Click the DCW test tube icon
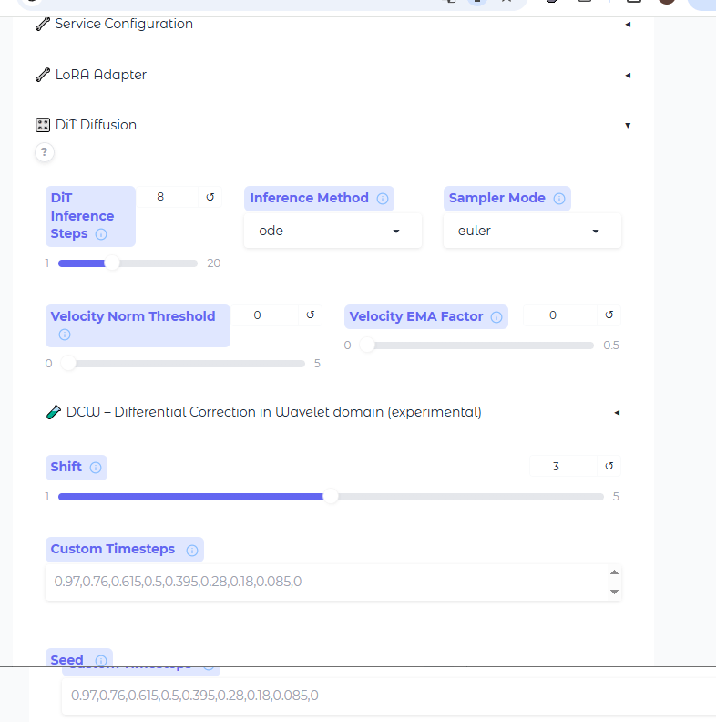Viewport: 716px width, 722px height. 54,412
